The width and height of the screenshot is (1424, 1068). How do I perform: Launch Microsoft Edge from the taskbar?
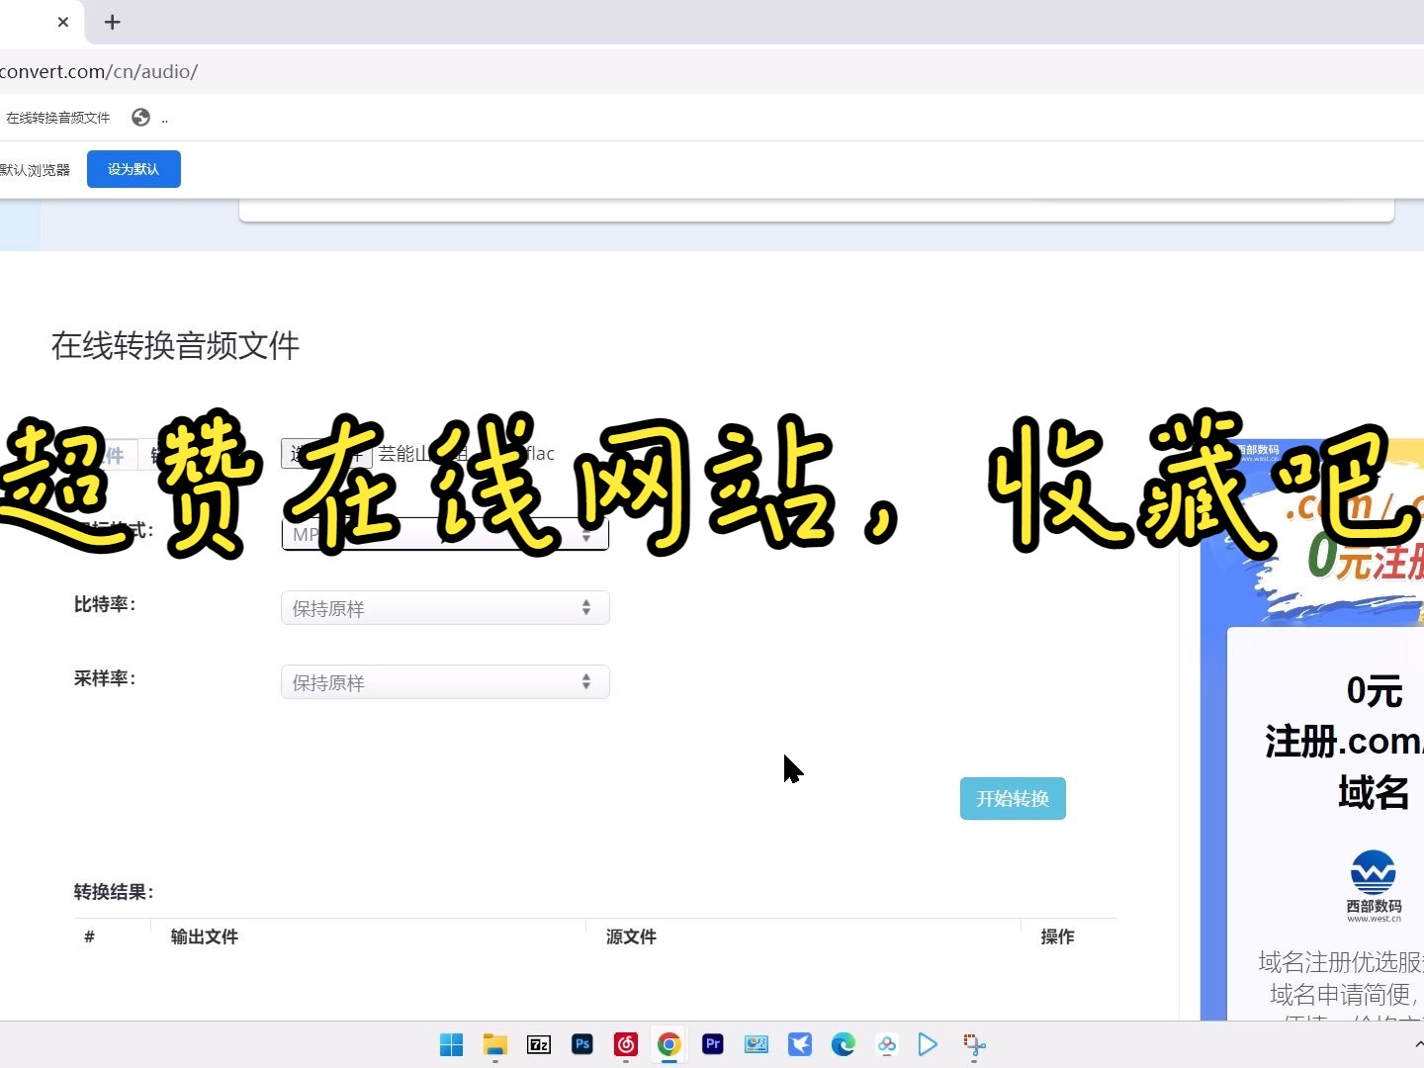click(844, 1044)
